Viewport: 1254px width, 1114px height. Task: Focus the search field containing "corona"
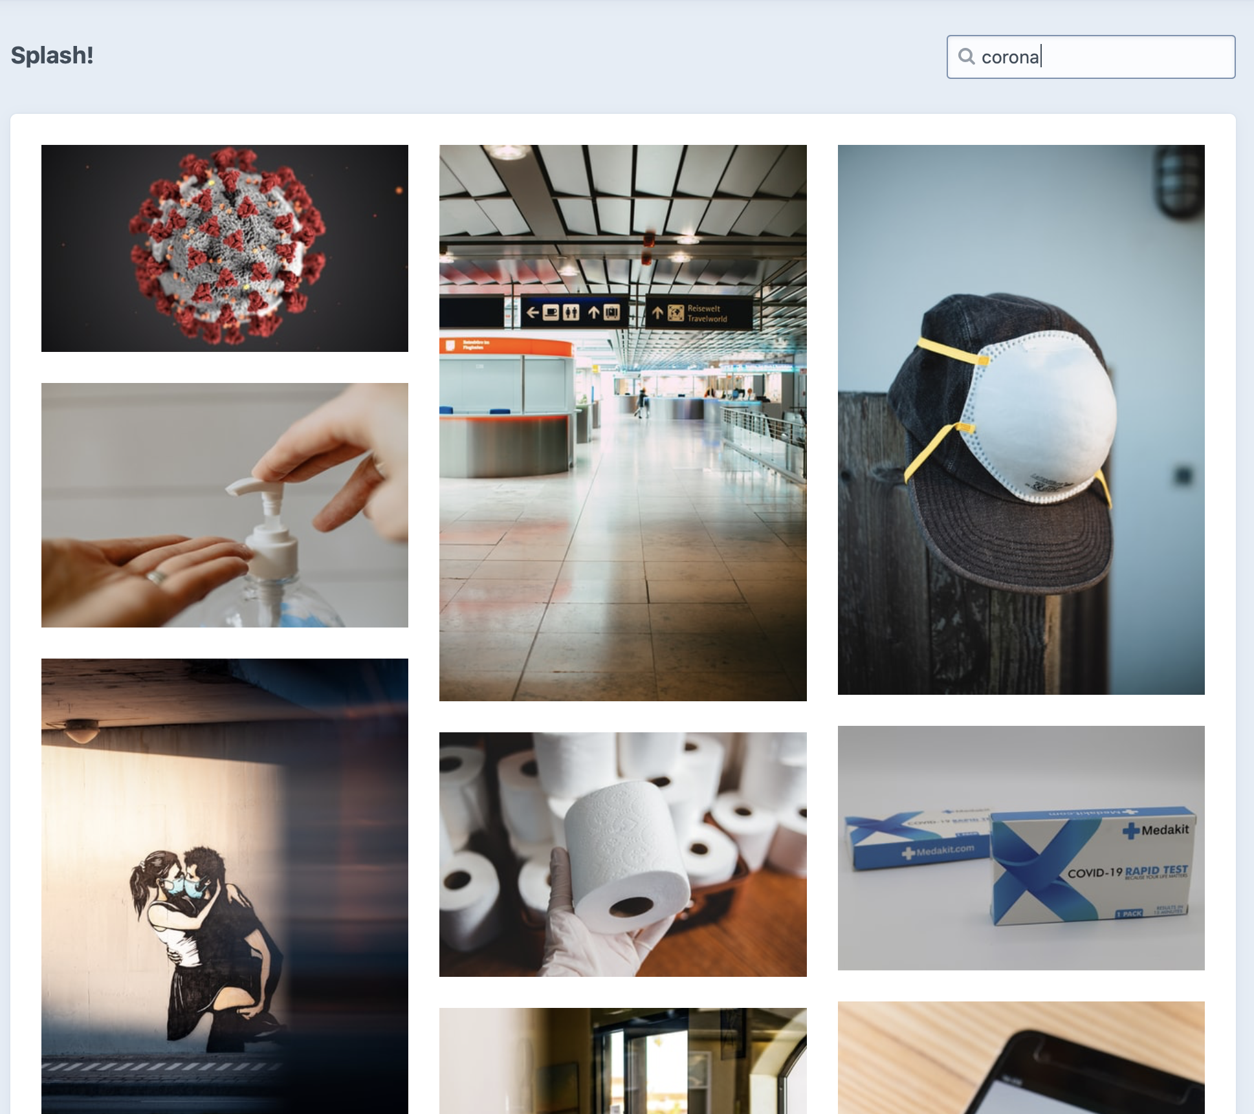tap(1091, 57)
